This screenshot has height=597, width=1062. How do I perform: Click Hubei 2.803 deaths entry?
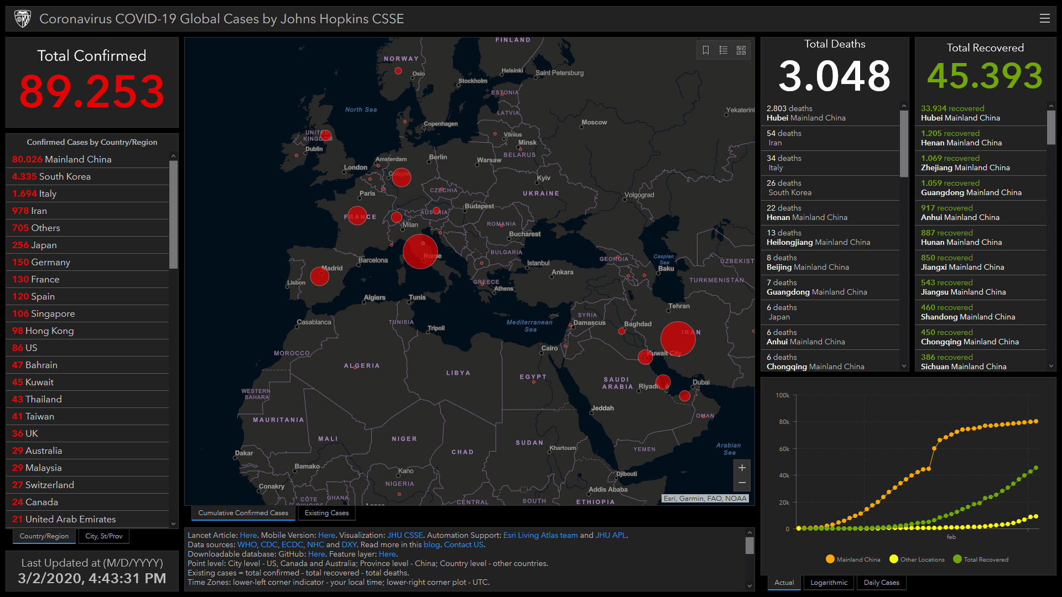click(830, 113)
